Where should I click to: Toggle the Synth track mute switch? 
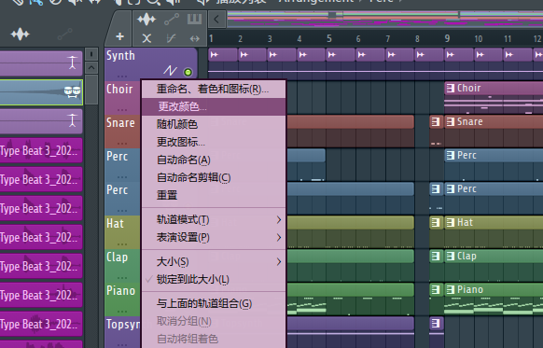click(188, 72)
